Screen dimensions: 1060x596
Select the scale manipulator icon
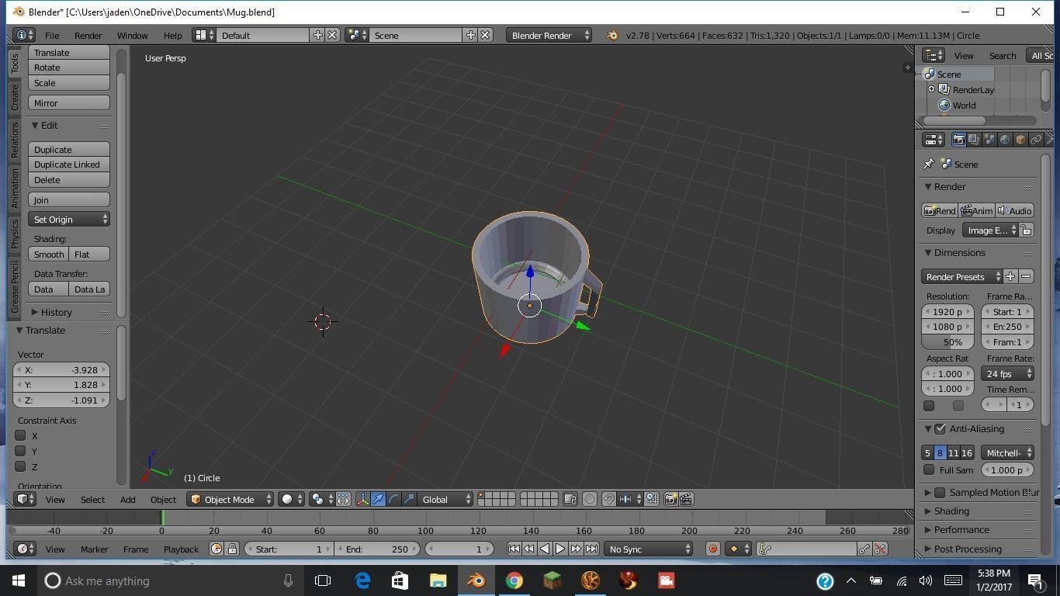tap(409, 499)
